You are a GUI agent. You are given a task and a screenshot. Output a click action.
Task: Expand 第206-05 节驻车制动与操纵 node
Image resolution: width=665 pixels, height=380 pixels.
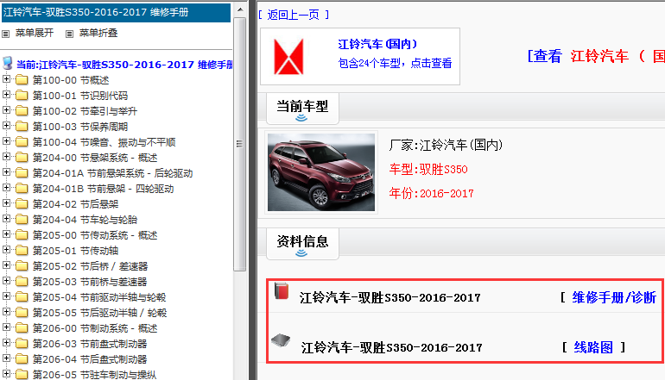(6, 374)
